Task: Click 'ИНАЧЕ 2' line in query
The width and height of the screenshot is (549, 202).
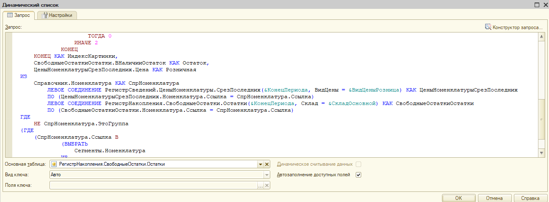Action: point(86,43)
